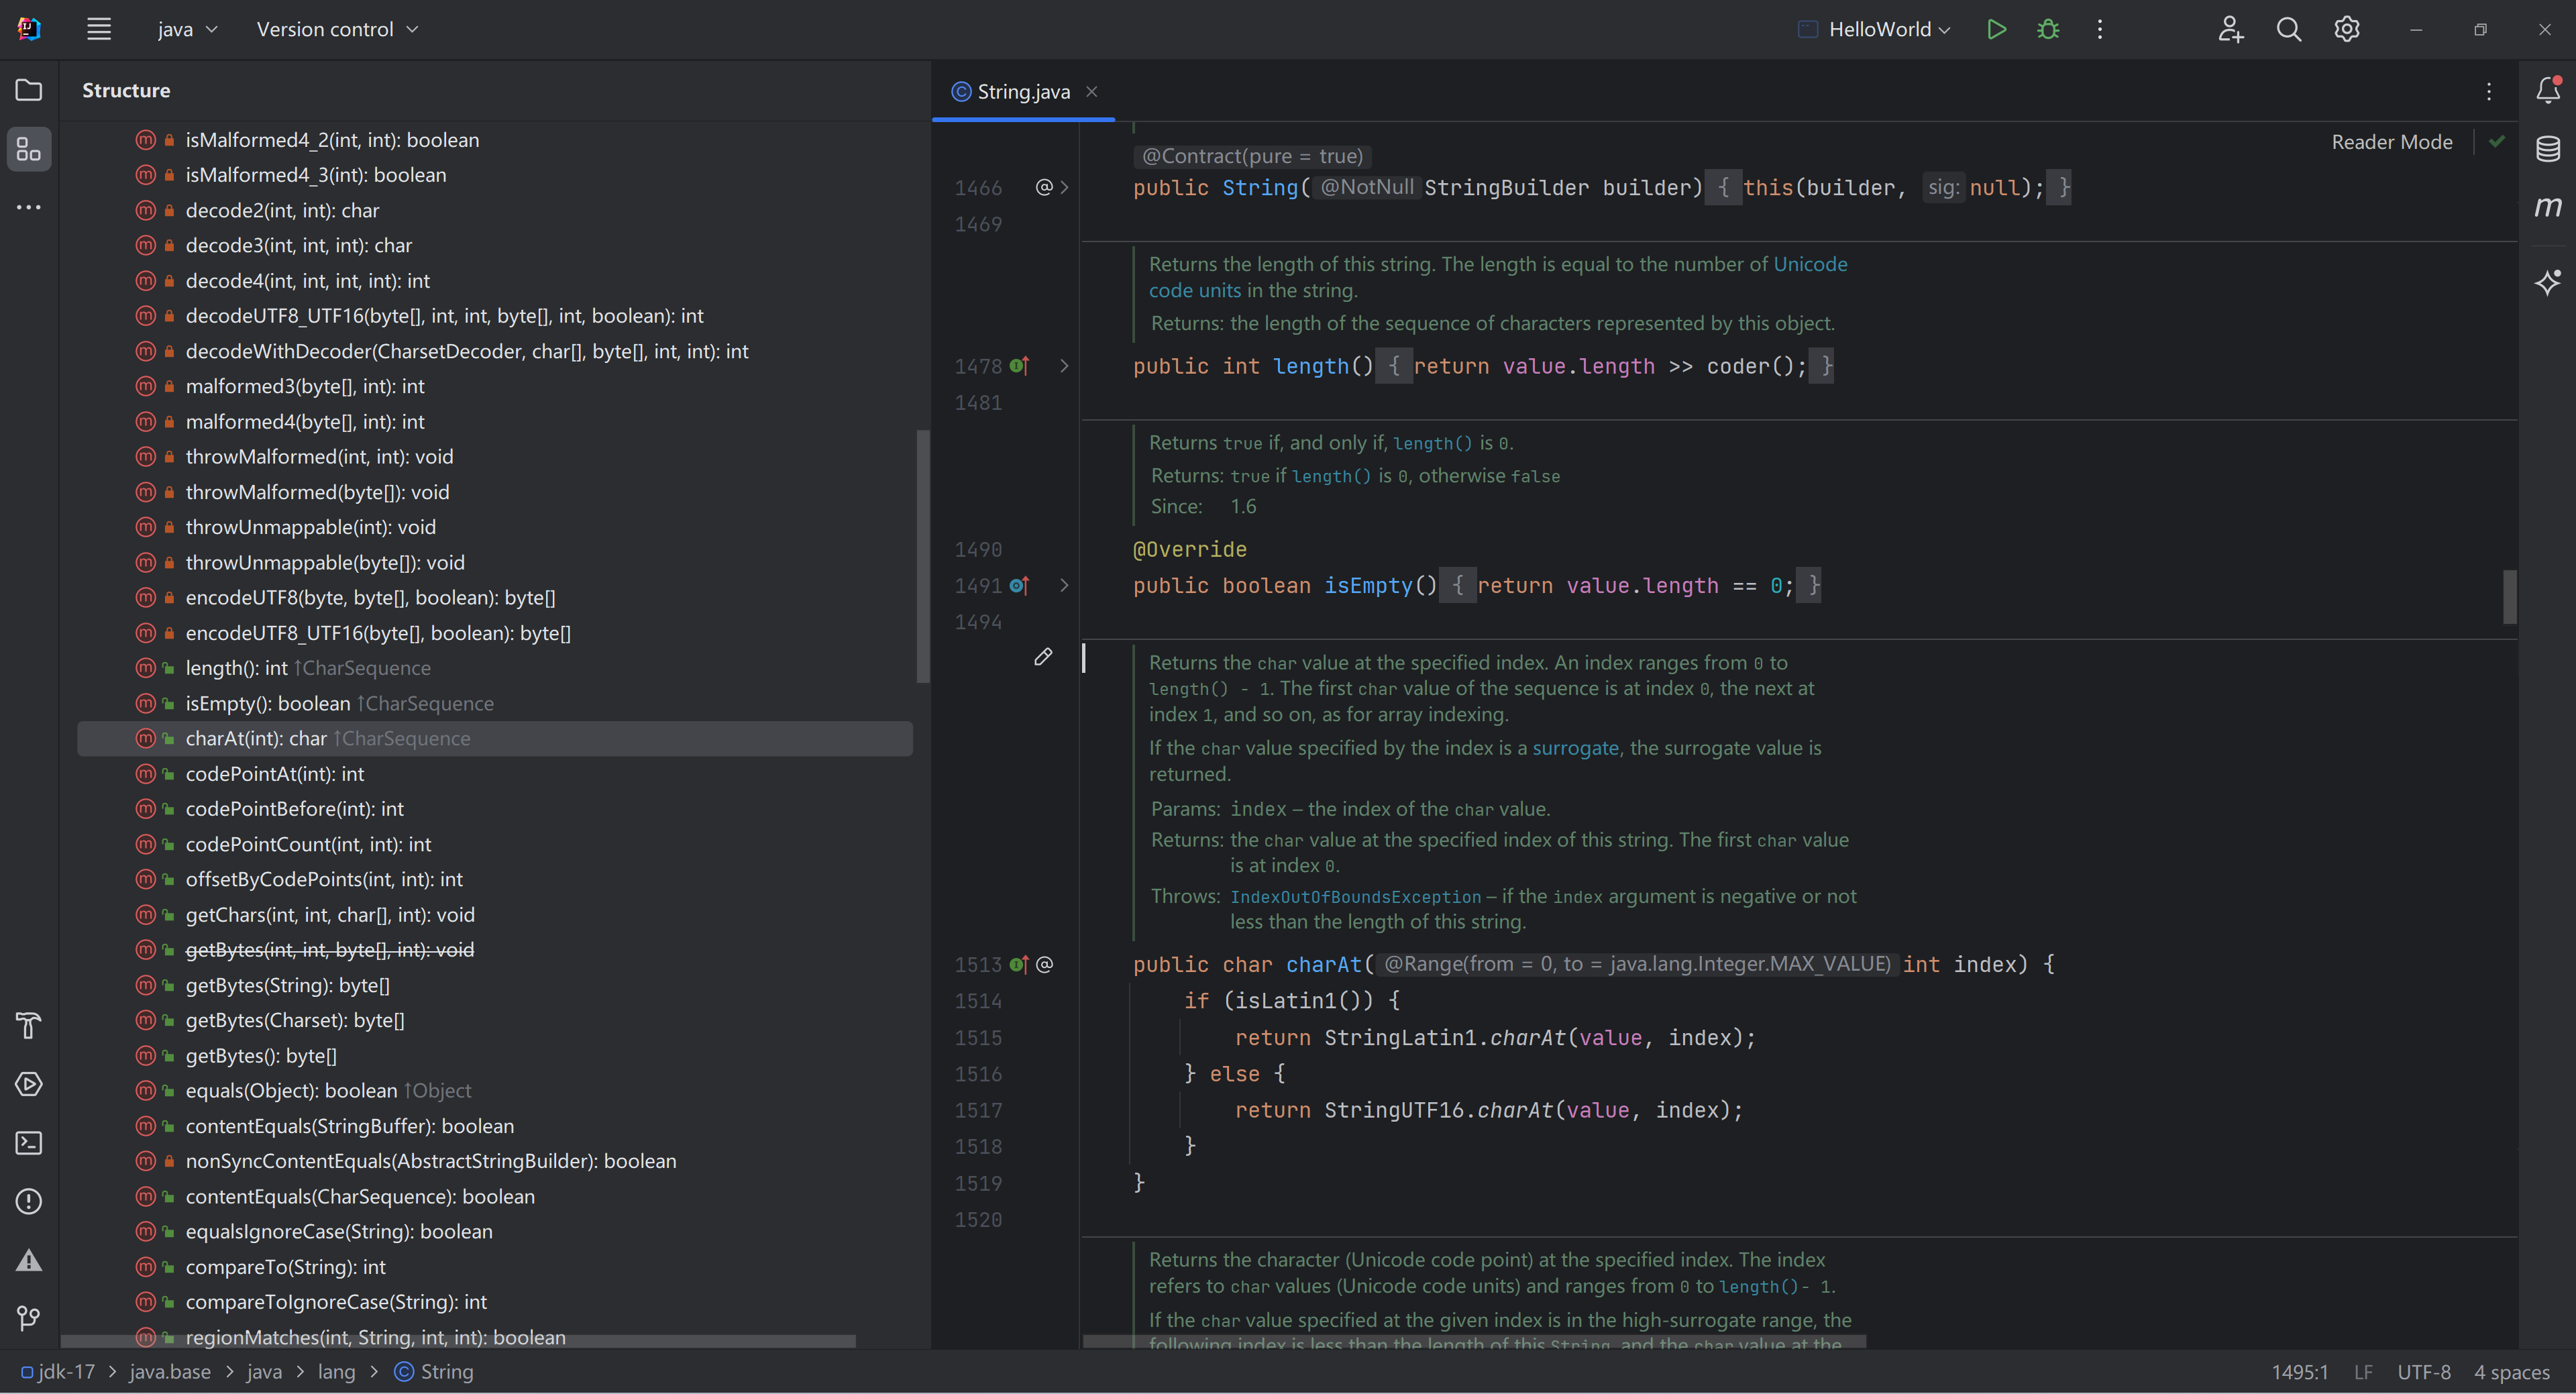Viewport: 2576px width, 1394px height.
Task: Click the 4 spaces indent widget
Action: (2511, 1372)
